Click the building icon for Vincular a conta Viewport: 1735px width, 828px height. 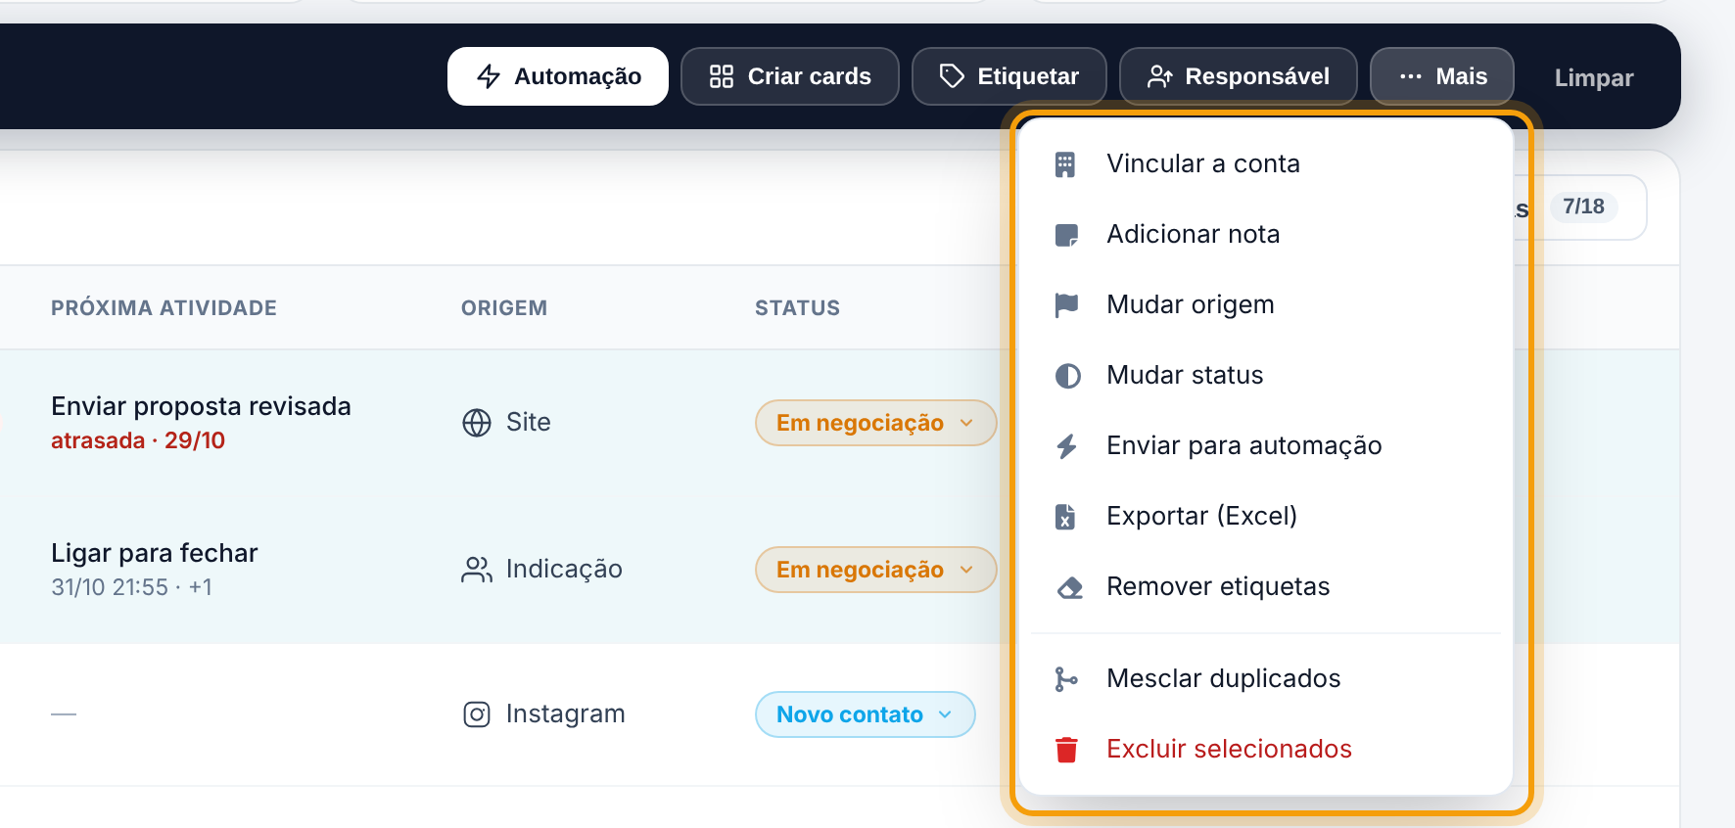[1065, 164]
